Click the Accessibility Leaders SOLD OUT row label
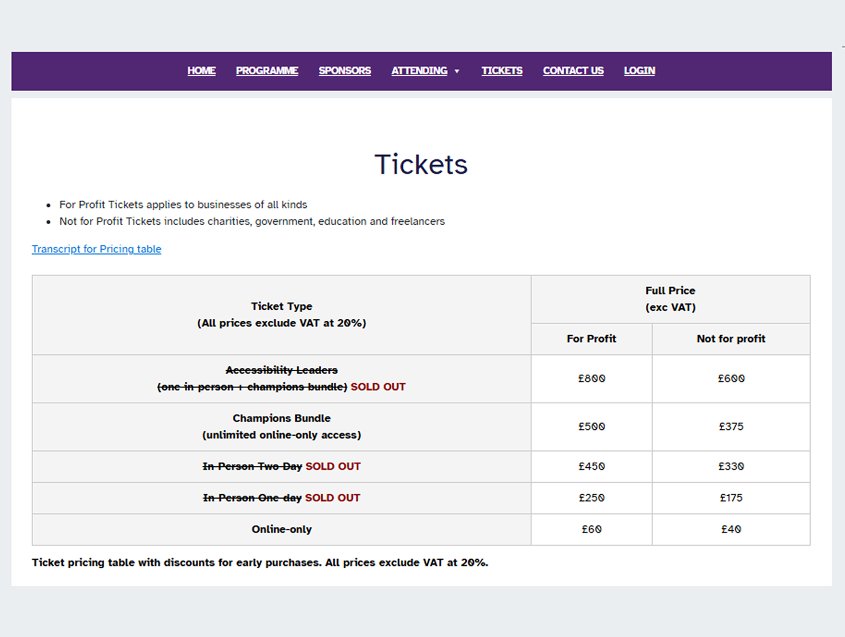Screen dimensions: 845x637 281,378
